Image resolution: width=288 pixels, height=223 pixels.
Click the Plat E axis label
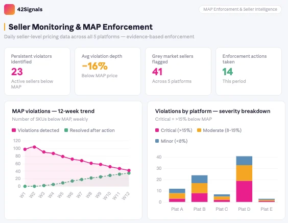[267, 209]
